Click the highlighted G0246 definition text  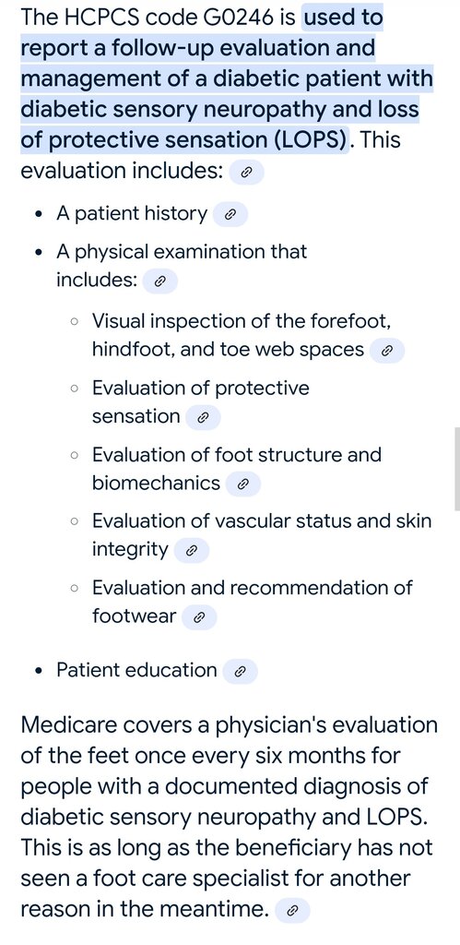[x=226, y=78]
